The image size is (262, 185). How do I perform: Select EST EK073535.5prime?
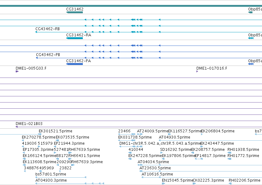coord(72,137)
